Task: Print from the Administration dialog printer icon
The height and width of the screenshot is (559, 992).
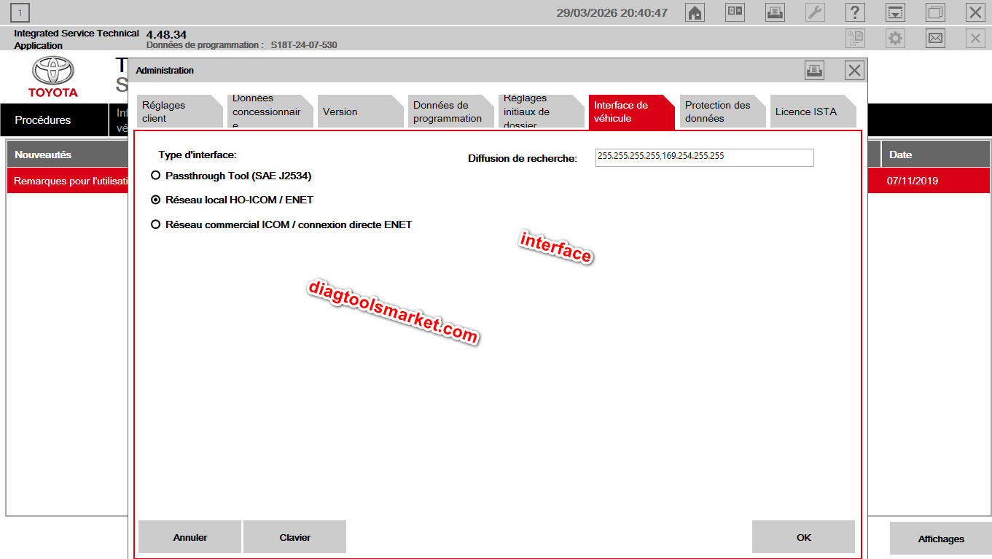Action: [814, 70]
